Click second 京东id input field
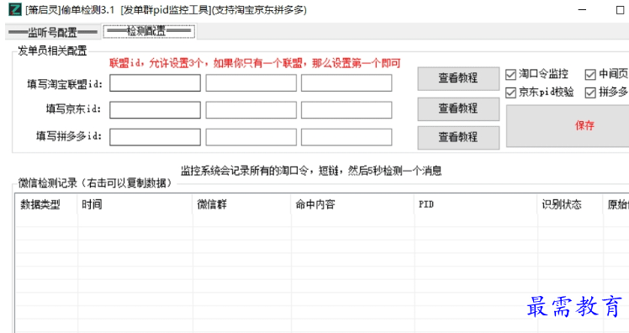Viewport: 629px width, 333px height. pyautogui.click(x=251, y=110)
